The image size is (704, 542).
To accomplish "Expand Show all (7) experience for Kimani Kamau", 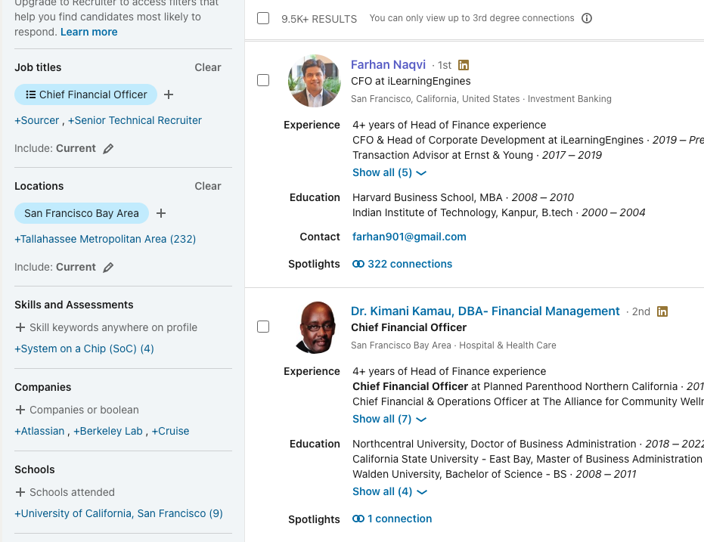I will click(389, 419).
